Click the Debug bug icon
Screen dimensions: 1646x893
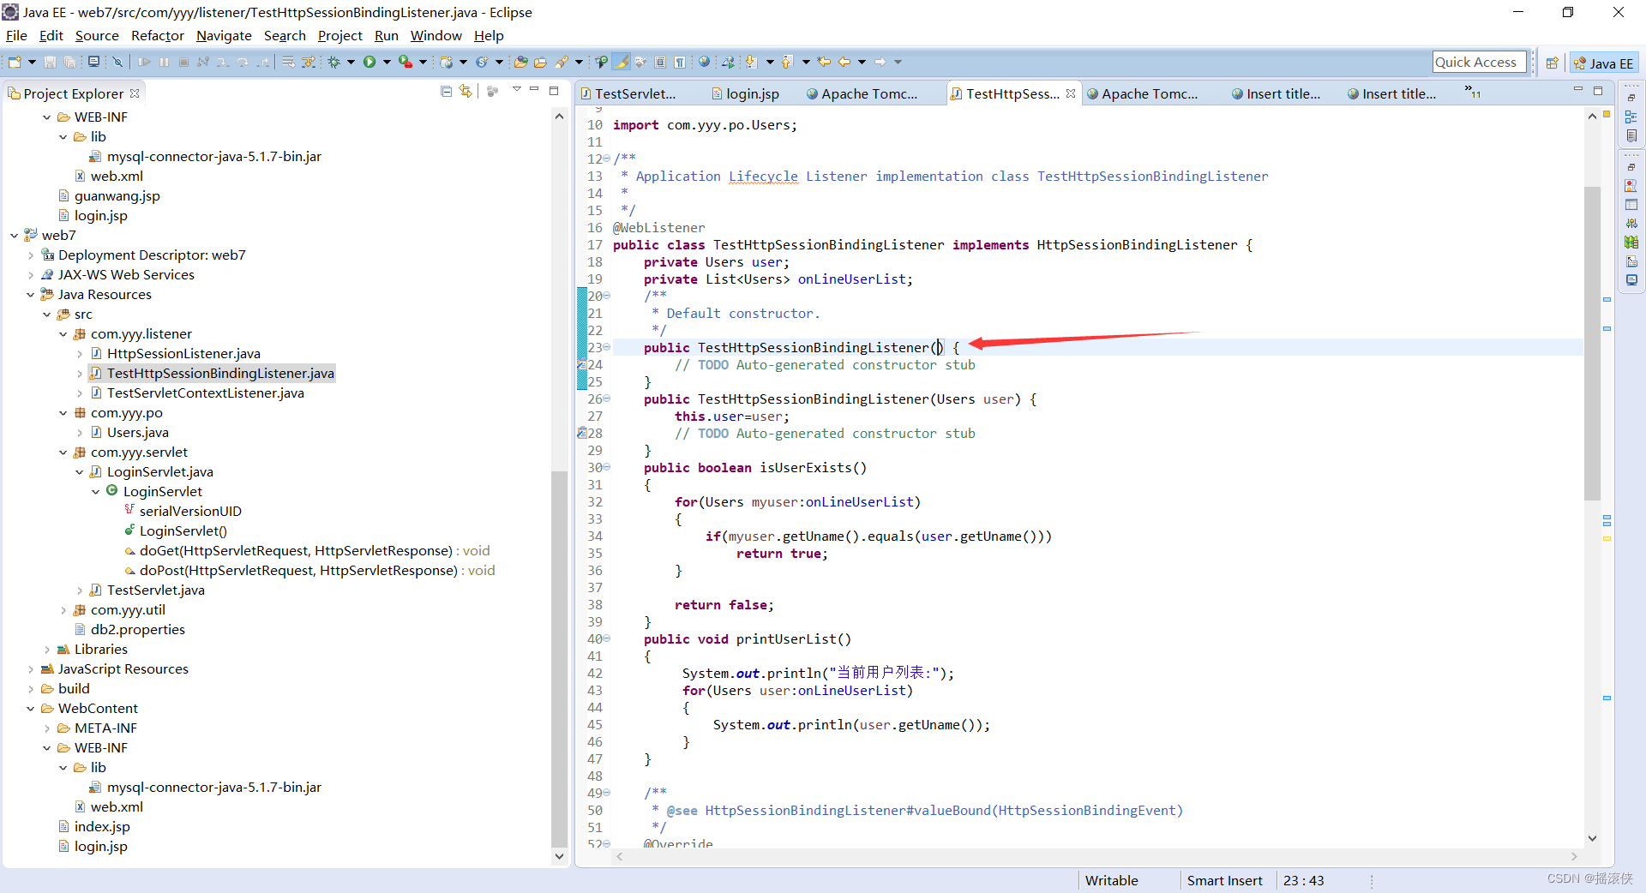click(334, 62)
